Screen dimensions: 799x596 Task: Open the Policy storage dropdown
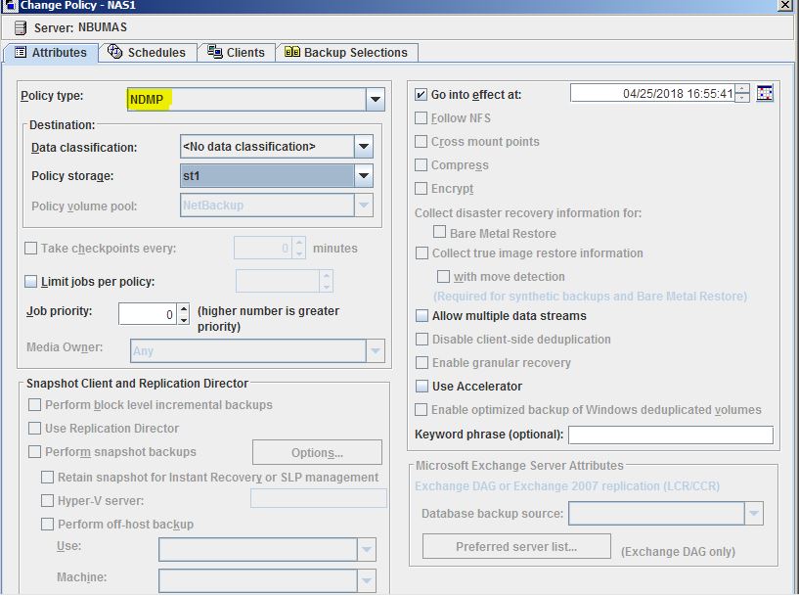click(363, 176)
